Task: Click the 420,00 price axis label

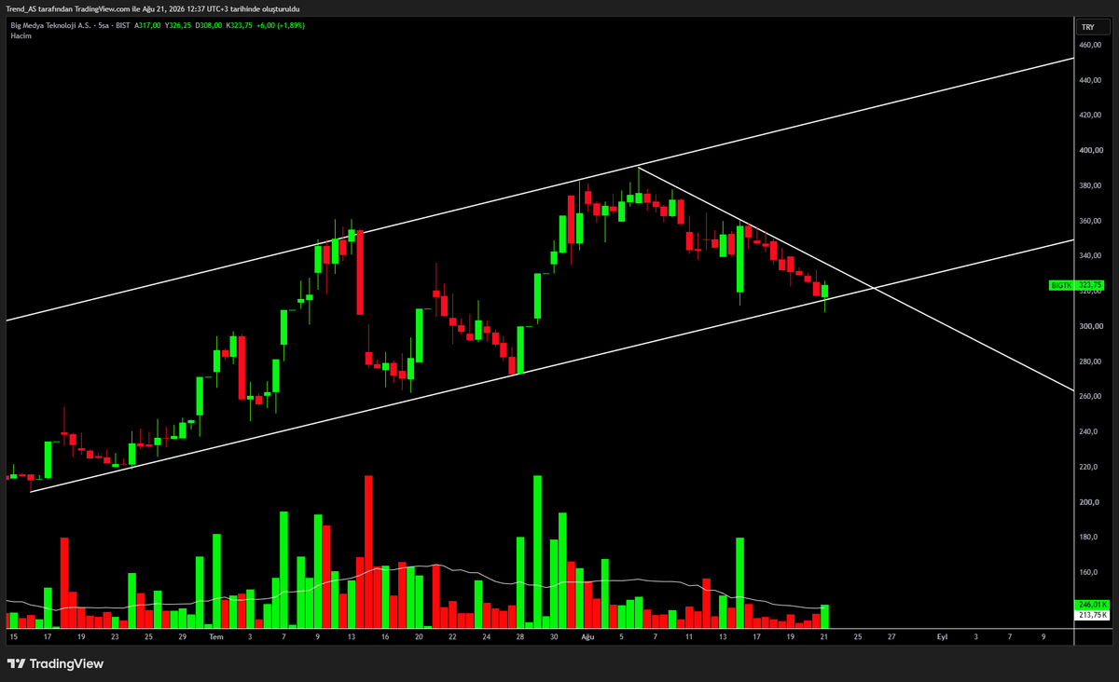Action: 1092,116
